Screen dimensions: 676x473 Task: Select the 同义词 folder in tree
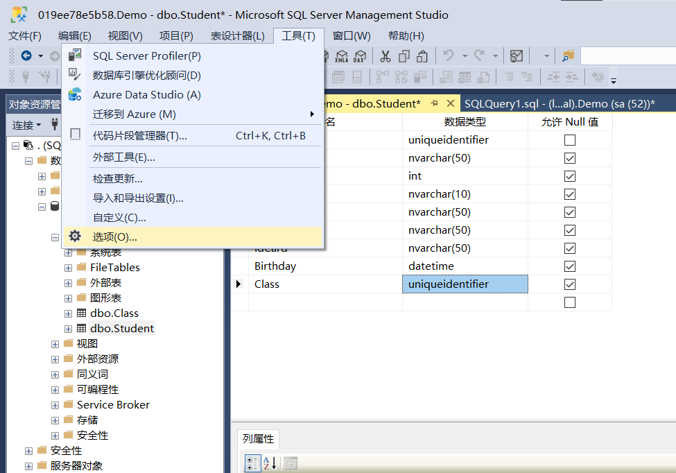[92, 375]
